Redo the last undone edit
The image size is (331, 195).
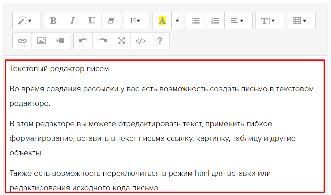102,41
